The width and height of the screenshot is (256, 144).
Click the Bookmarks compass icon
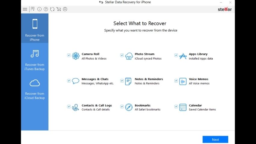[129, 107]
